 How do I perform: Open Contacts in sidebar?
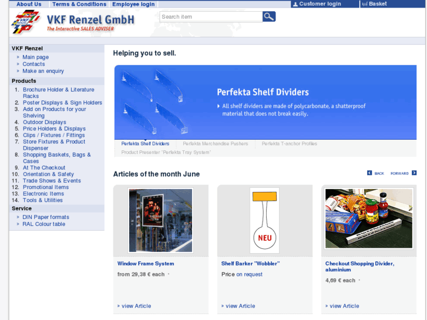click(x=33, y=64)
